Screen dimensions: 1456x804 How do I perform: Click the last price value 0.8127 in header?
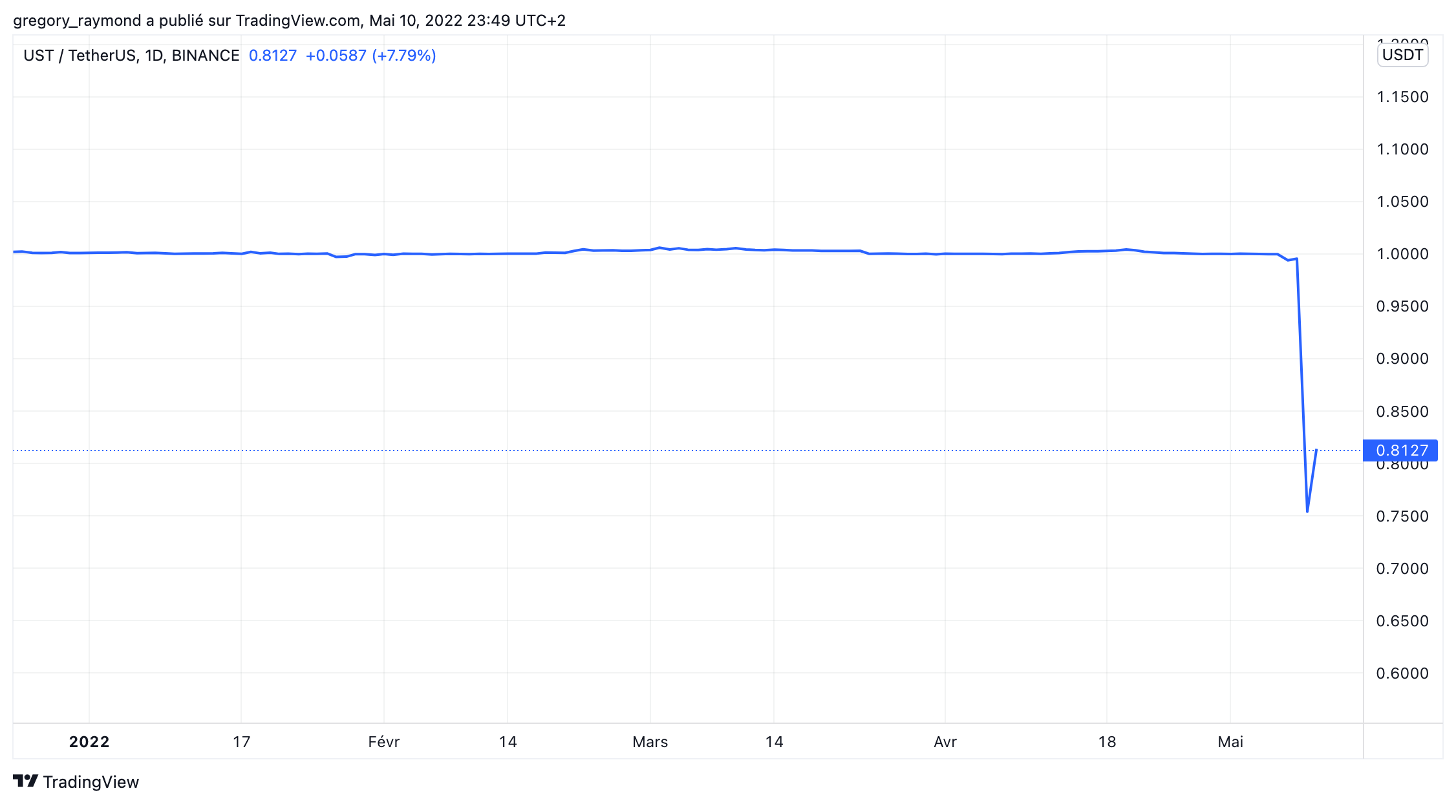(x=272, y=56)
